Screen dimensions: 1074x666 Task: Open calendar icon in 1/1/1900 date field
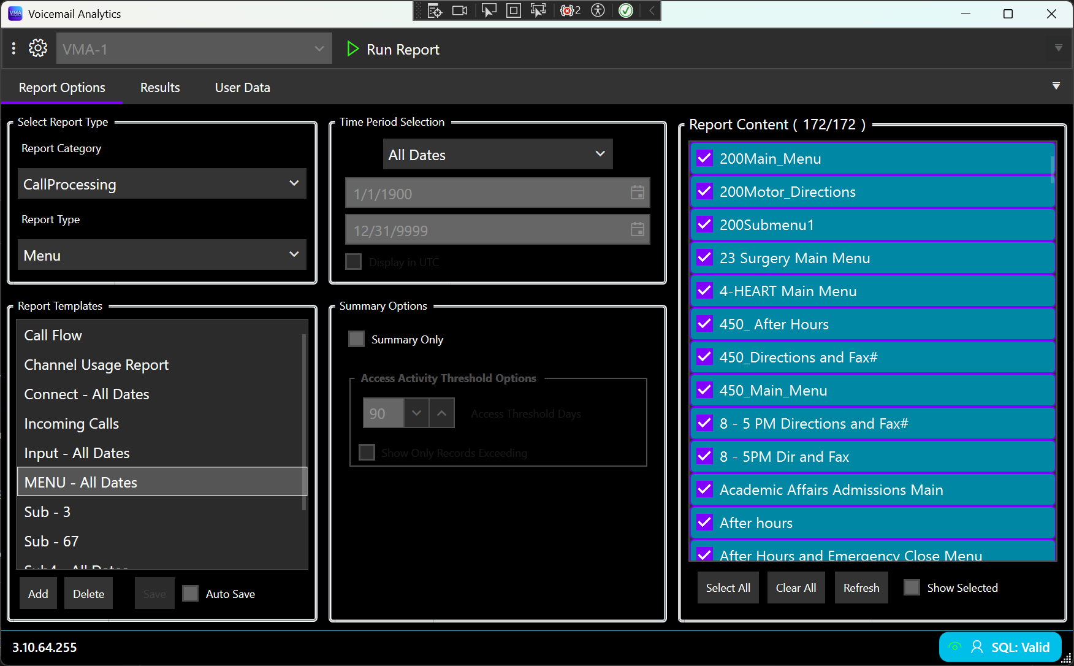coord(638,193)
